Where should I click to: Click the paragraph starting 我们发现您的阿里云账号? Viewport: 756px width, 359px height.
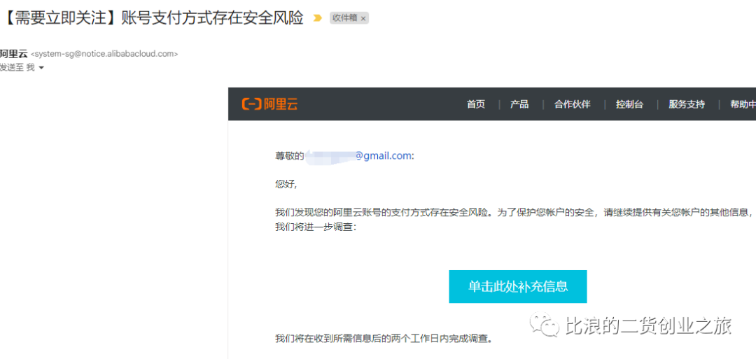[514, 219]
